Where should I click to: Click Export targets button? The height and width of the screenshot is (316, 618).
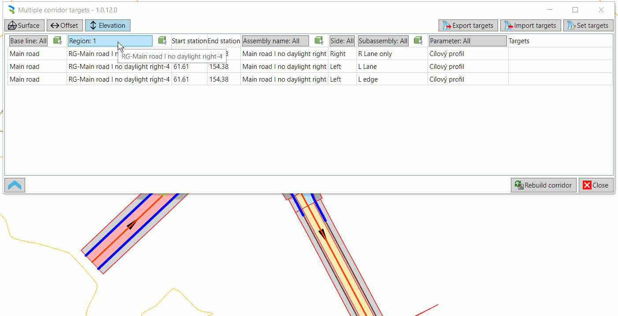tap(468, 26)
